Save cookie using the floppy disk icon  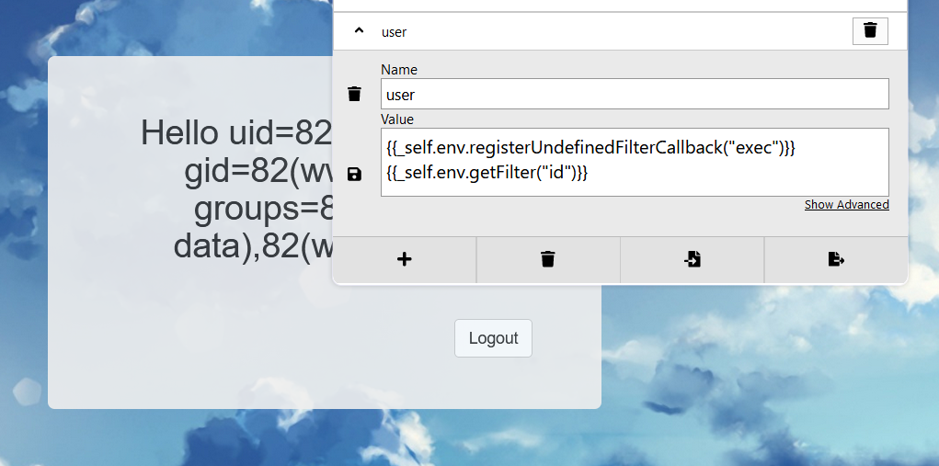click(354, 174)
